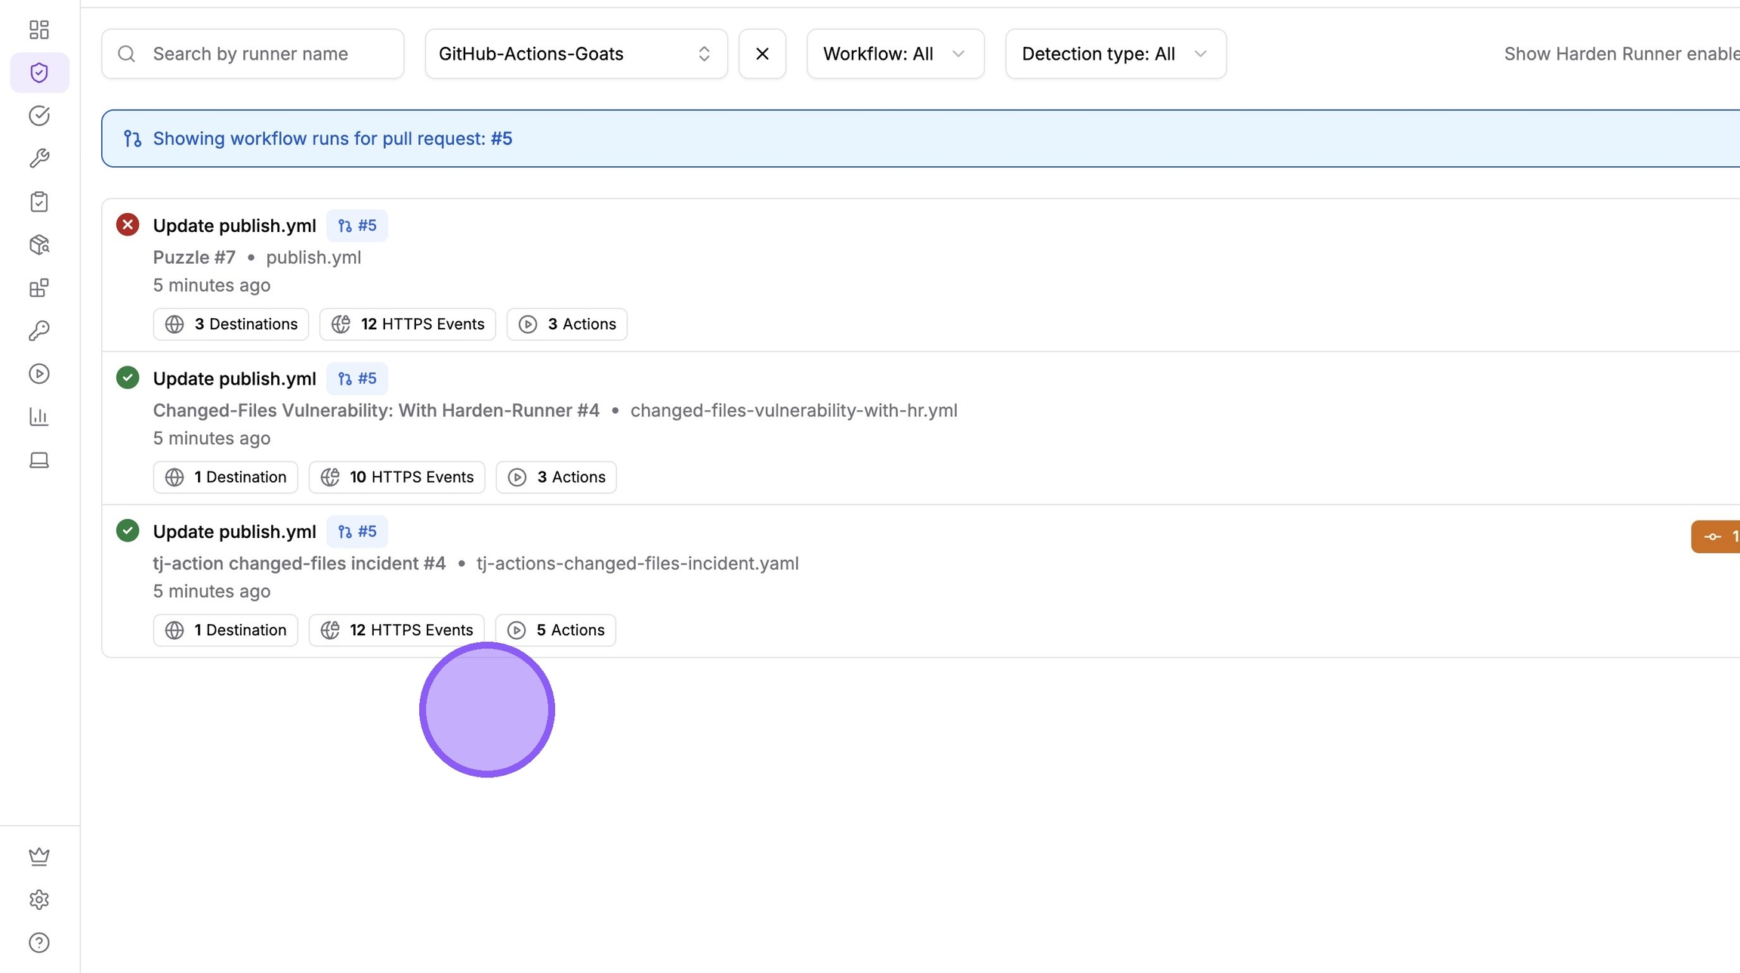Click the help question mark icon
The image size is (1740, 973).
pos(39,942)
